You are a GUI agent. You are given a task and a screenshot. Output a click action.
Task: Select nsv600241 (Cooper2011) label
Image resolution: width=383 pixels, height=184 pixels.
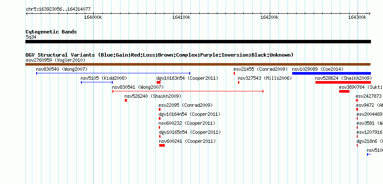coord(187,141)
